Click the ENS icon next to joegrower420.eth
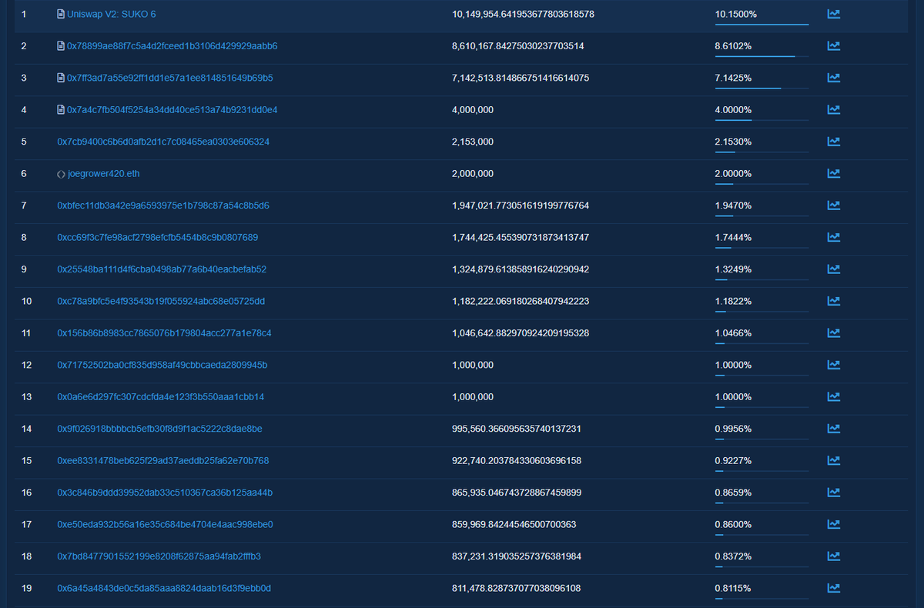The width and height of the screenshot is (924, 608). tap(60, 173)
